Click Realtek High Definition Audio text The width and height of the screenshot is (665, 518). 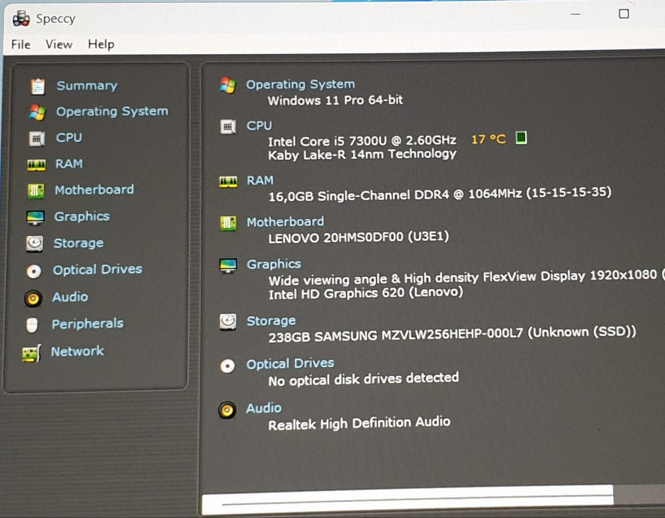[360, 423]
